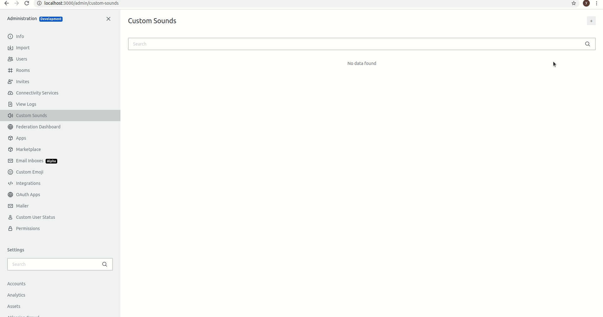Click the View Logs document icon

click(10, 104)
